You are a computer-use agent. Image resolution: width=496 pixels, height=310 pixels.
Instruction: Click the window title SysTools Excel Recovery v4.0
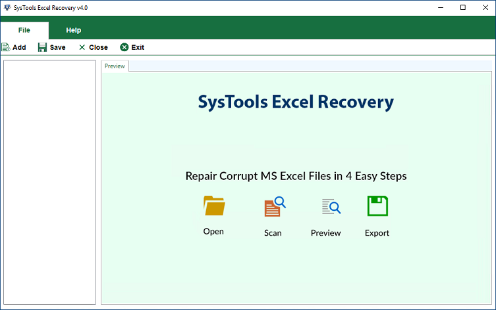51,8
